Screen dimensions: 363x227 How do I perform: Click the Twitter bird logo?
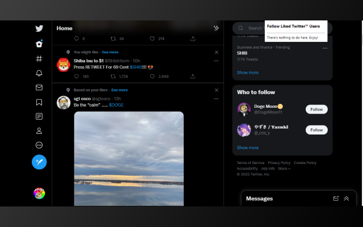pyautogui.click(x=39, y=28)
